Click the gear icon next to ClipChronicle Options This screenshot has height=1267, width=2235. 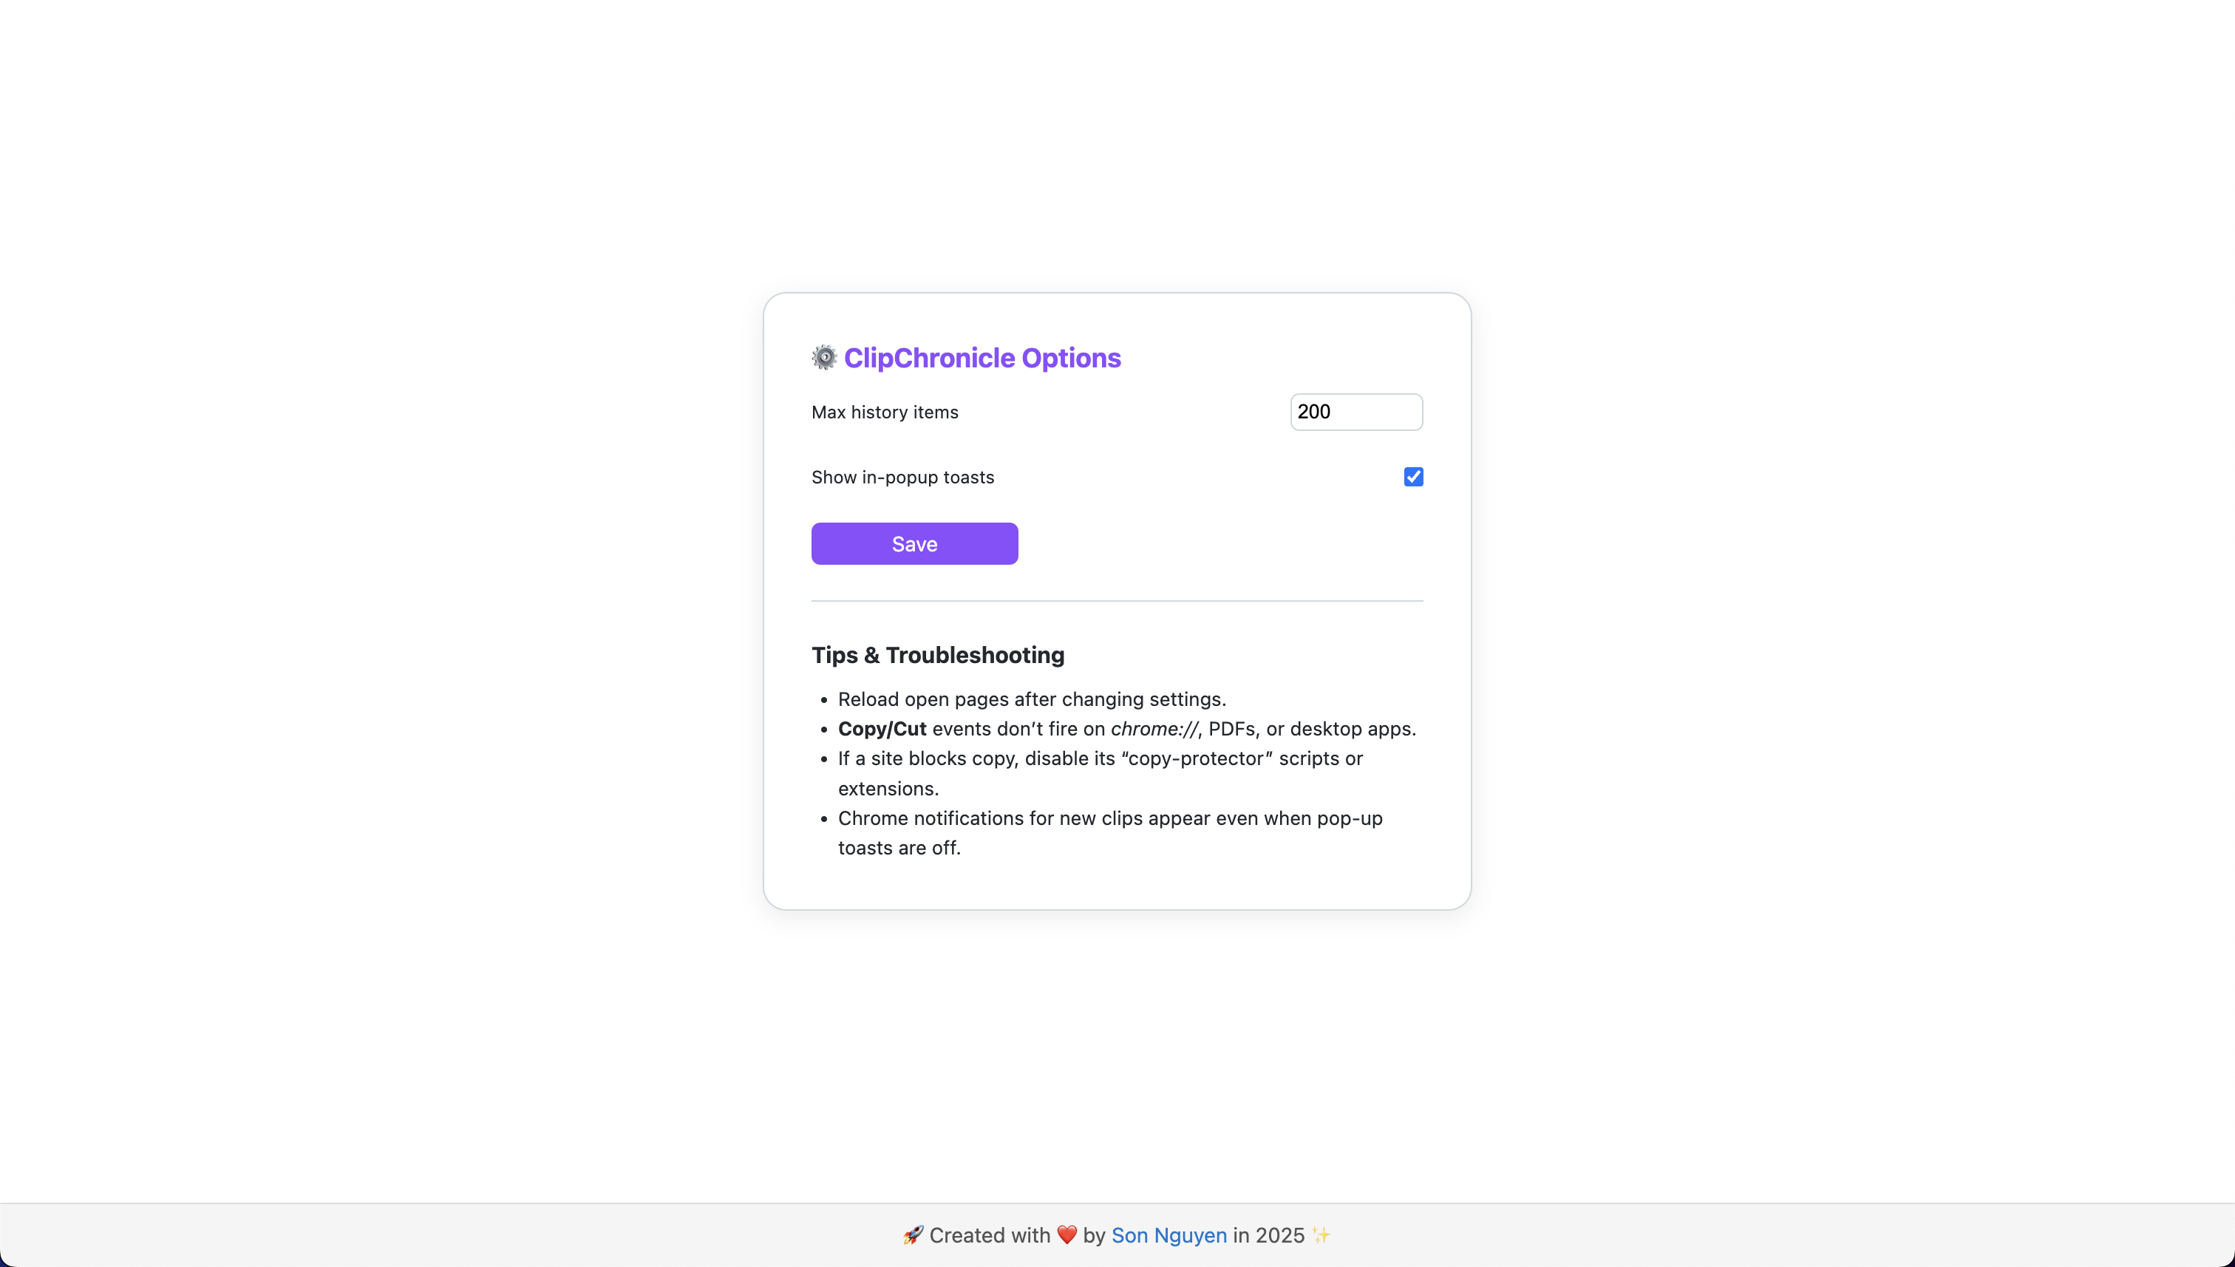823,358
